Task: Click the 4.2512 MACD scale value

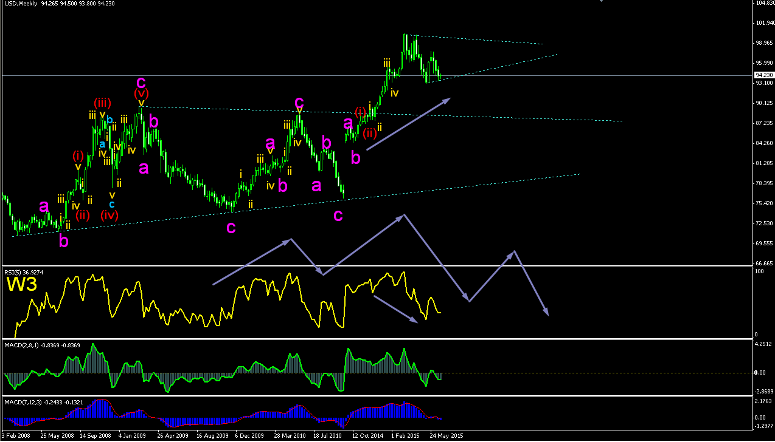Action: tap(763, 345)
